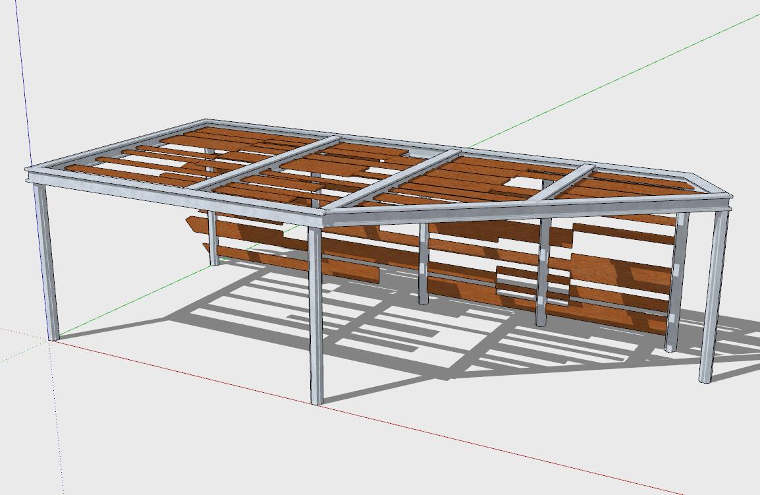Click the blue vertical axis line
Viewport: 760px width, 495px height.
23,82
